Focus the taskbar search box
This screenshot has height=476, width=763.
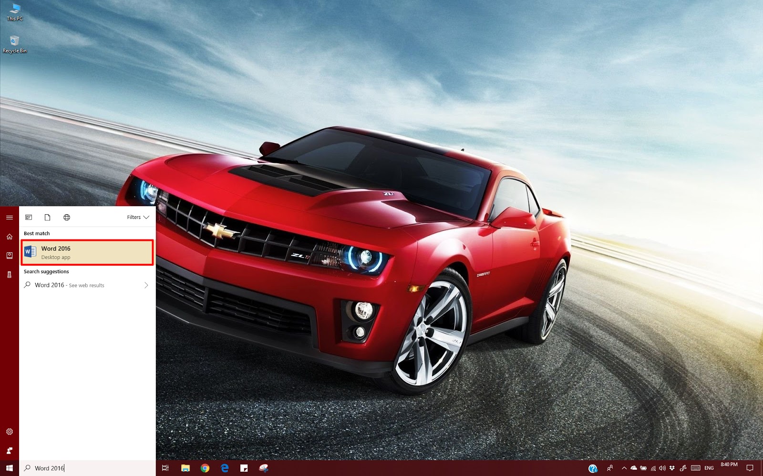click(x=87, y=468)
